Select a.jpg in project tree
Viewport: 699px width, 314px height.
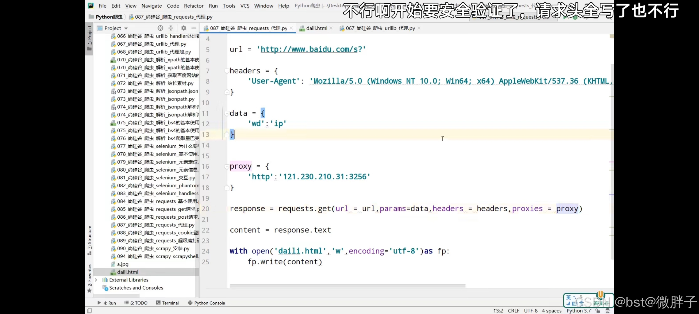[x=120, y=264]
